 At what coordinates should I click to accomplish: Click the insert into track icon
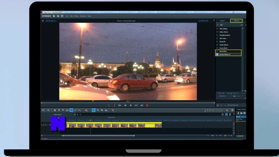(x=86, y=110)
